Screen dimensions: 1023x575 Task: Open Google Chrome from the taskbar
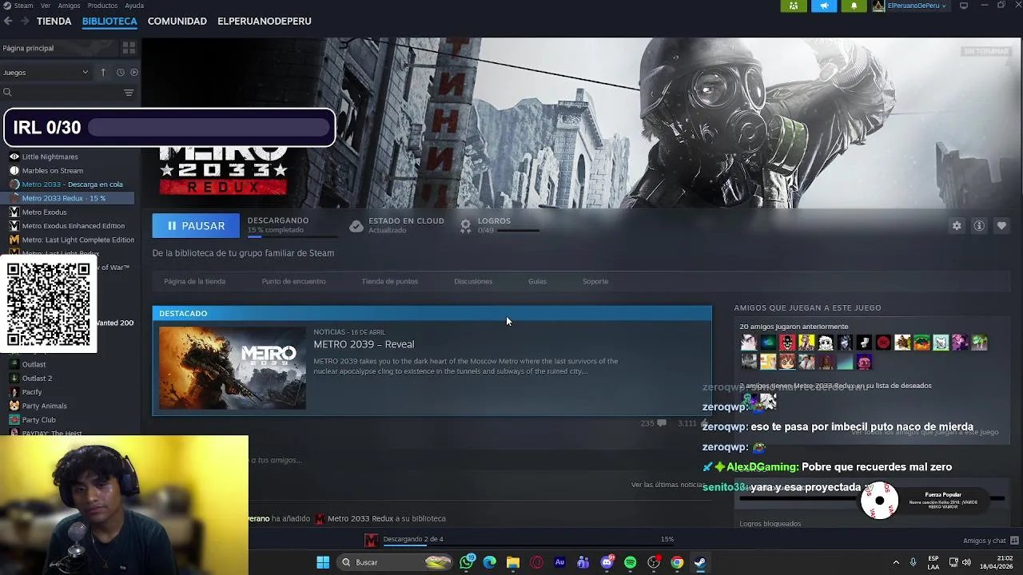point(677,562)
